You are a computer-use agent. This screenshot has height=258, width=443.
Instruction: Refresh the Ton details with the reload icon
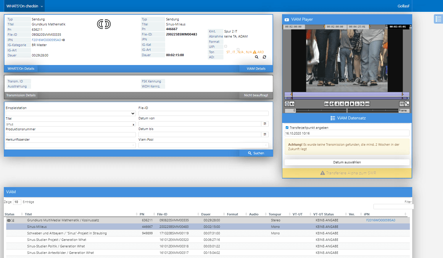pos(264,57)
